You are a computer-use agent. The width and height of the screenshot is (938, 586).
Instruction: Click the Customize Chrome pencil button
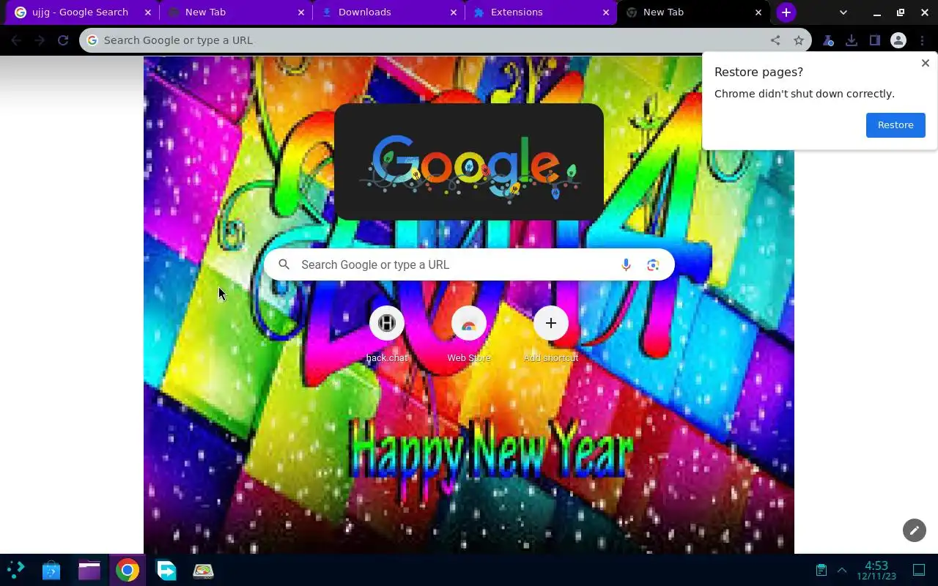(x=915, y=530)
